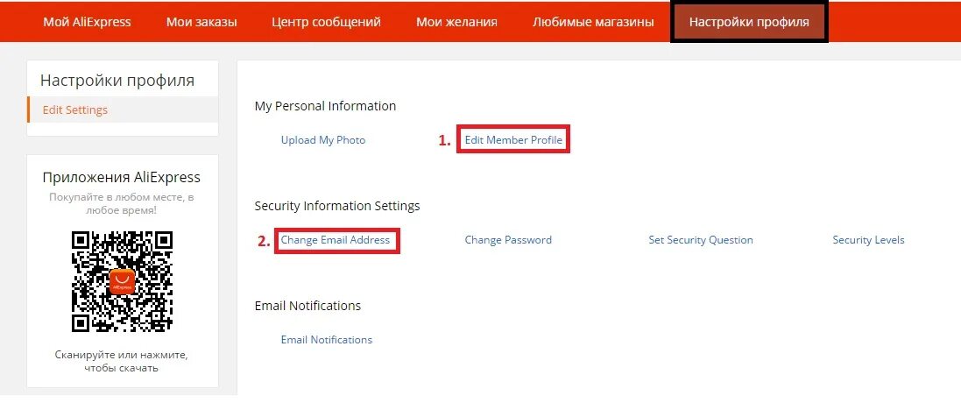961x403 pixels.
Task: Open Любимые магазины tab
Action: pyautogui.click(x=593, y=22)
